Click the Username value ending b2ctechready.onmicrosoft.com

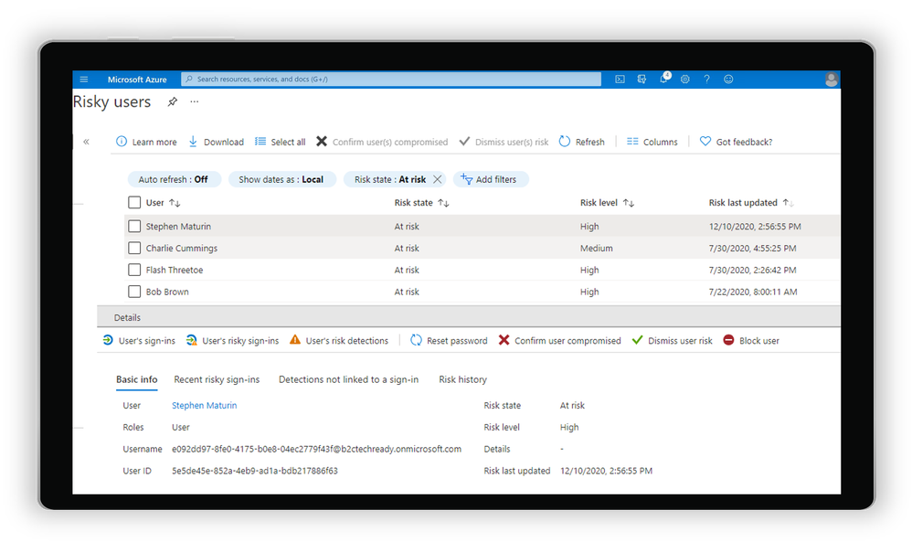pyautogui.click(x=316, y=449)
